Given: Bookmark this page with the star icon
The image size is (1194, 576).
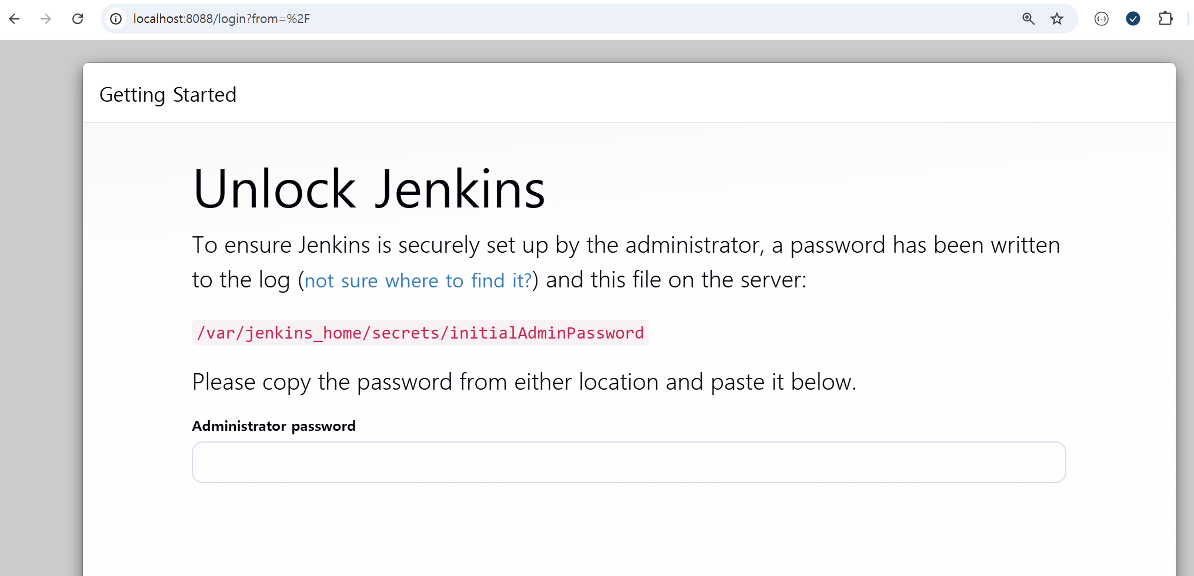Looking at the screenshot, I should point(1057,19).
